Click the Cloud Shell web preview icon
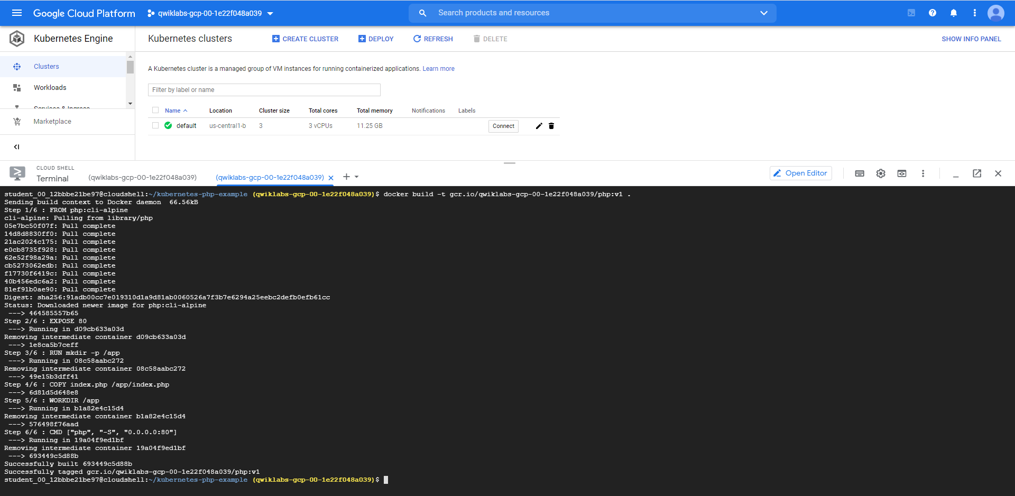Screen dimensions: 1015x496 point(902,173)
